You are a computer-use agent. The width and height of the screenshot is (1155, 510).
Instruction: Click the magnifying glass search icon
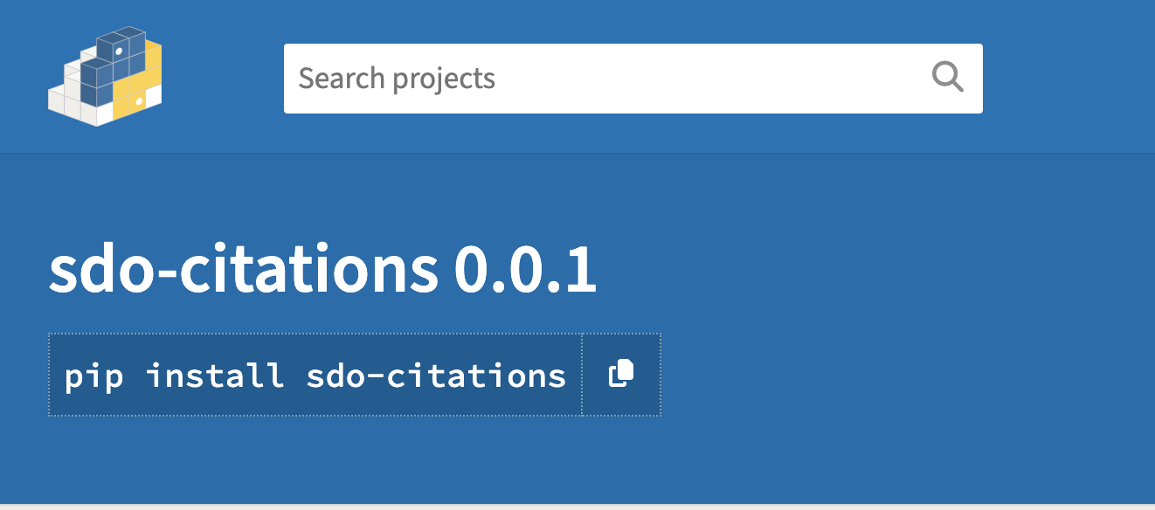pyautogui.click(x=948, y=78)
